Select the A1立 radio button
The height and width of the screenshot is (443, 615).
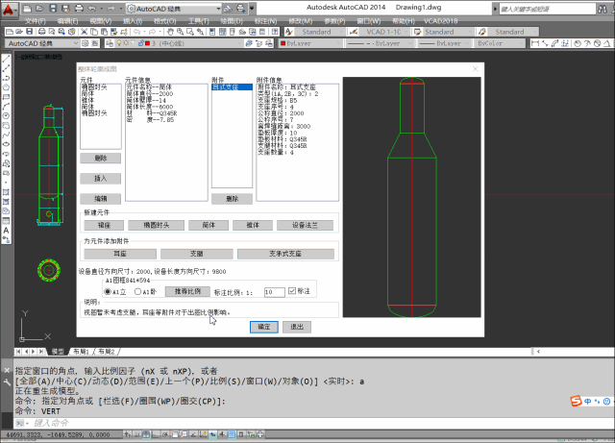pos(108,291)
